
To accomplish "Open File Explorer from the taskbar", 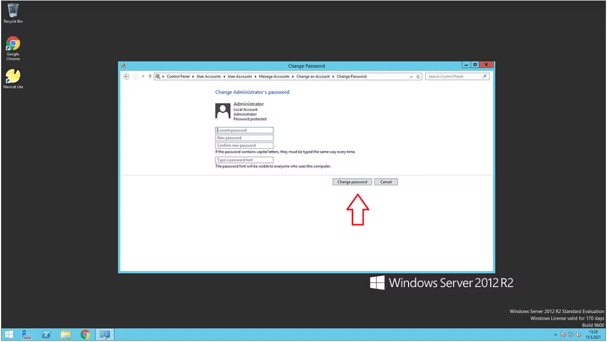I will [x=65, y=334].
